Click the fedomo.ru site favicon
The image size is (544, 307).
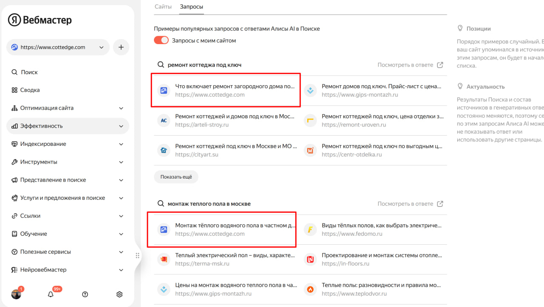(x=310, y=229)
